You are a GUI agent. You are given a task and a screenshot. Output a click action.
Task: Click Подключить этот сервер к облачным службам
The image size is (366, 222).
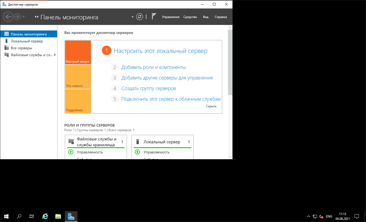171,99
